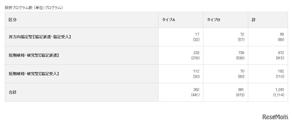This screenshot has height=123, width=292.
Task: Select the 双方向協定型 row label
Action: point(40,37)
